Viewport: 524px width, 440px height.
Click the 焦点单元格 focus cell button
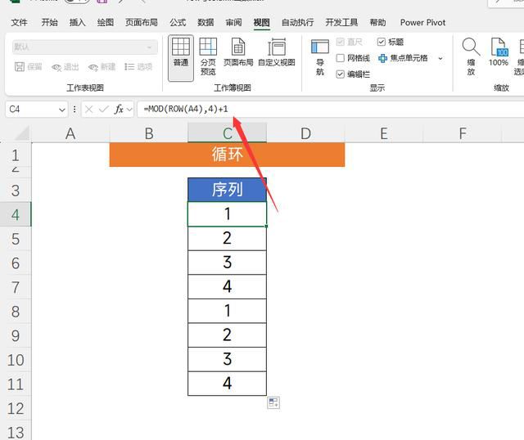click(x=403, y=58)
